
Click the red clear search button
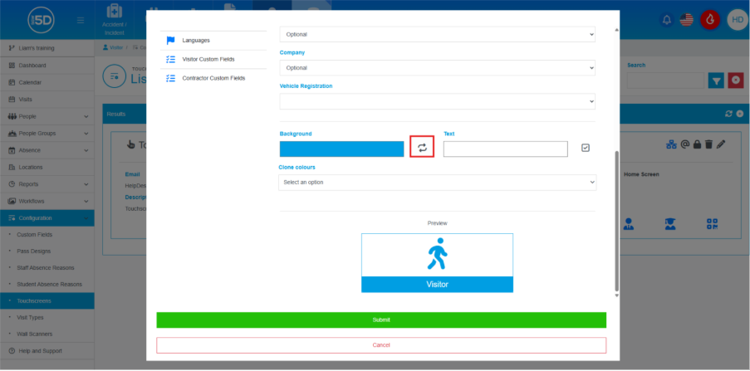pos(736,81)
